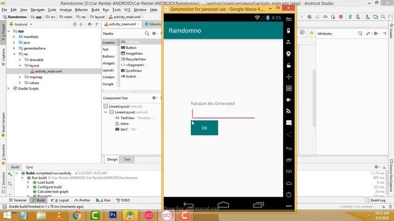
Task: Collapse the app module tree node
Action: point(9,31)
